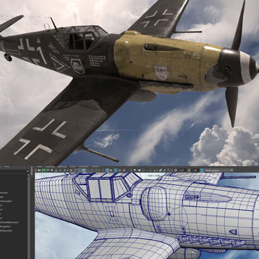The image size is (259, 259).
Task: Toggle the green Lock Camera icon
Action: (x=44, y=170)
